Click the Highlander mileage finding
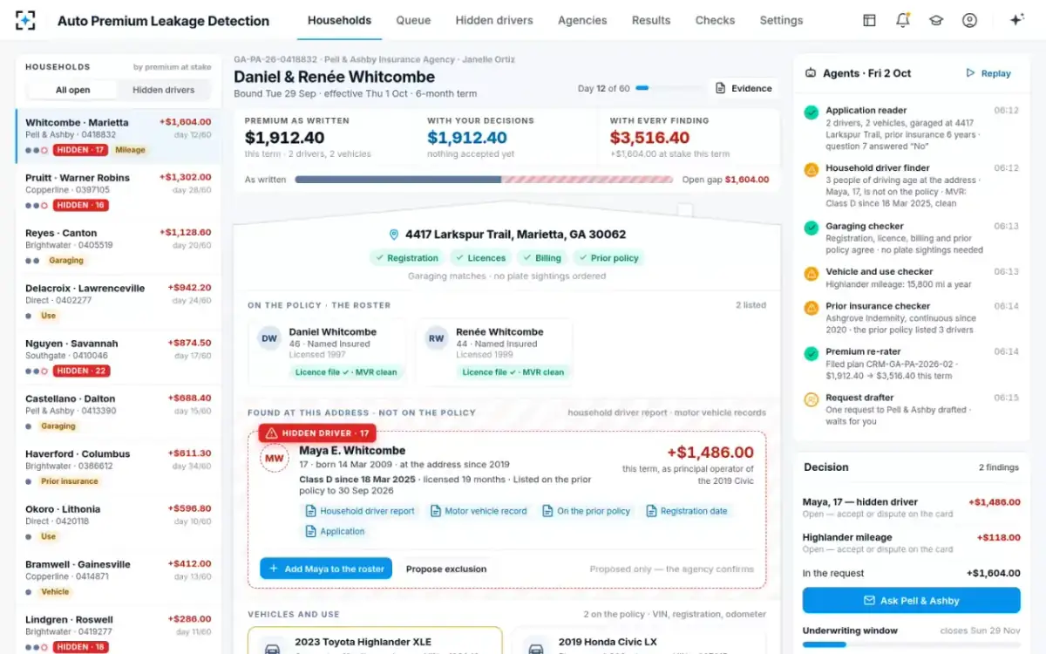Image resolution: width=1046 pixels, height=654 pixels. 911,542
